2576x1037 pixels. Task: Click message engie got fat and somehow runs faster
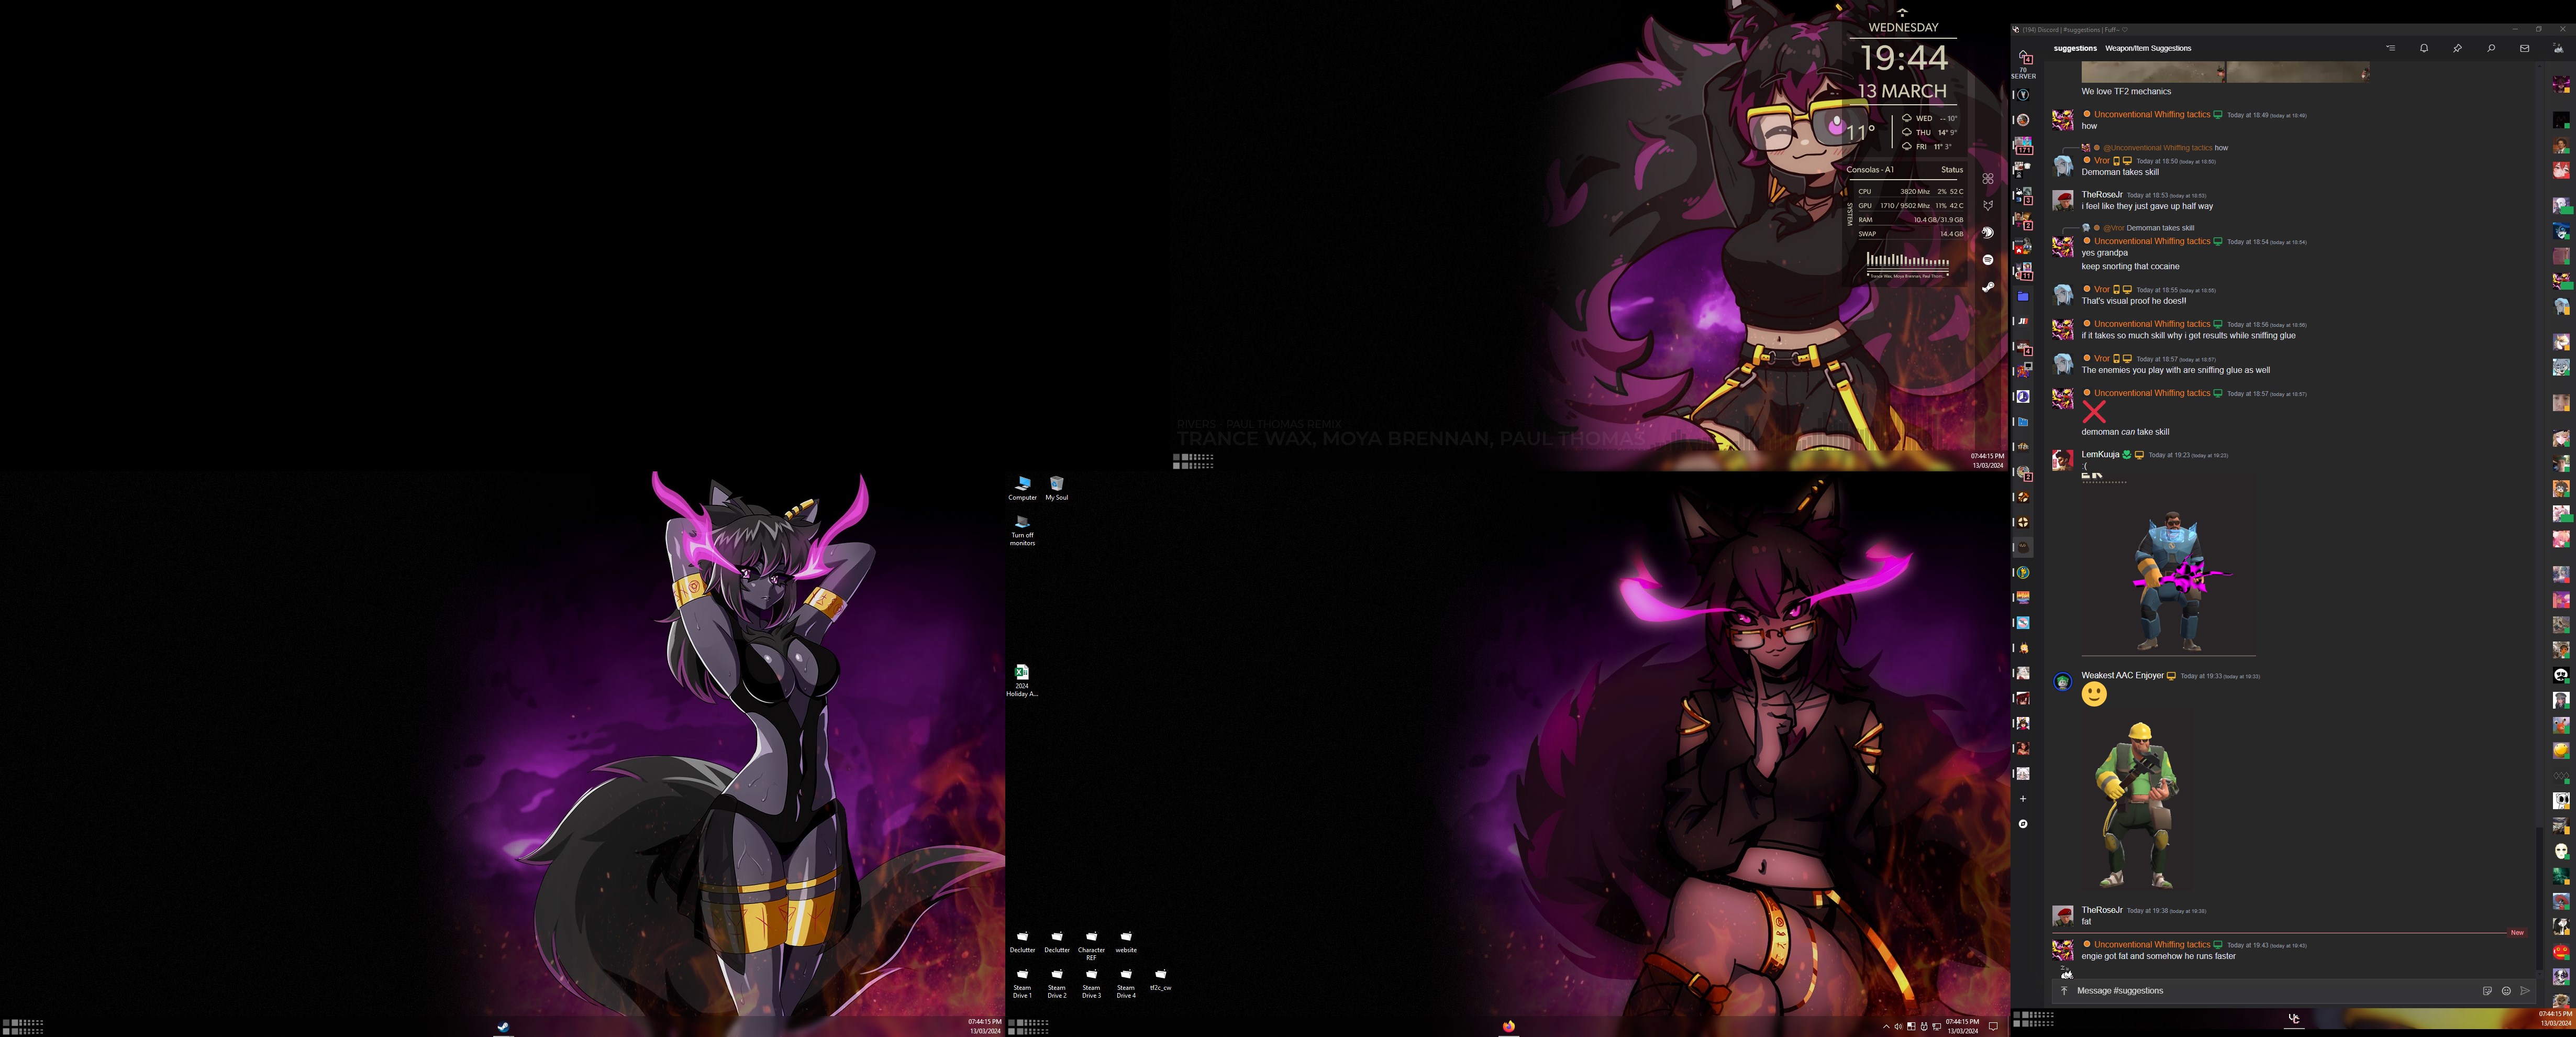coord(2158,956)
